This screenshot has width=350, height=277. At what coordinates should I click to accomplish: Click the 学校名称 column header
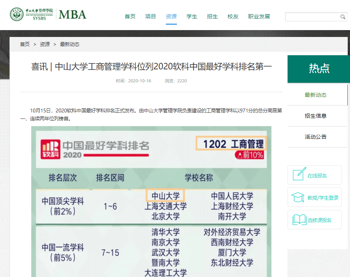(199, 178)
